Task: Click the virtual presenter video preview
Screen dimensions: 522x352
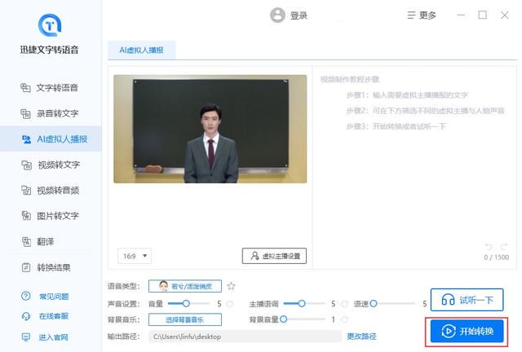Action: [210, 129]
